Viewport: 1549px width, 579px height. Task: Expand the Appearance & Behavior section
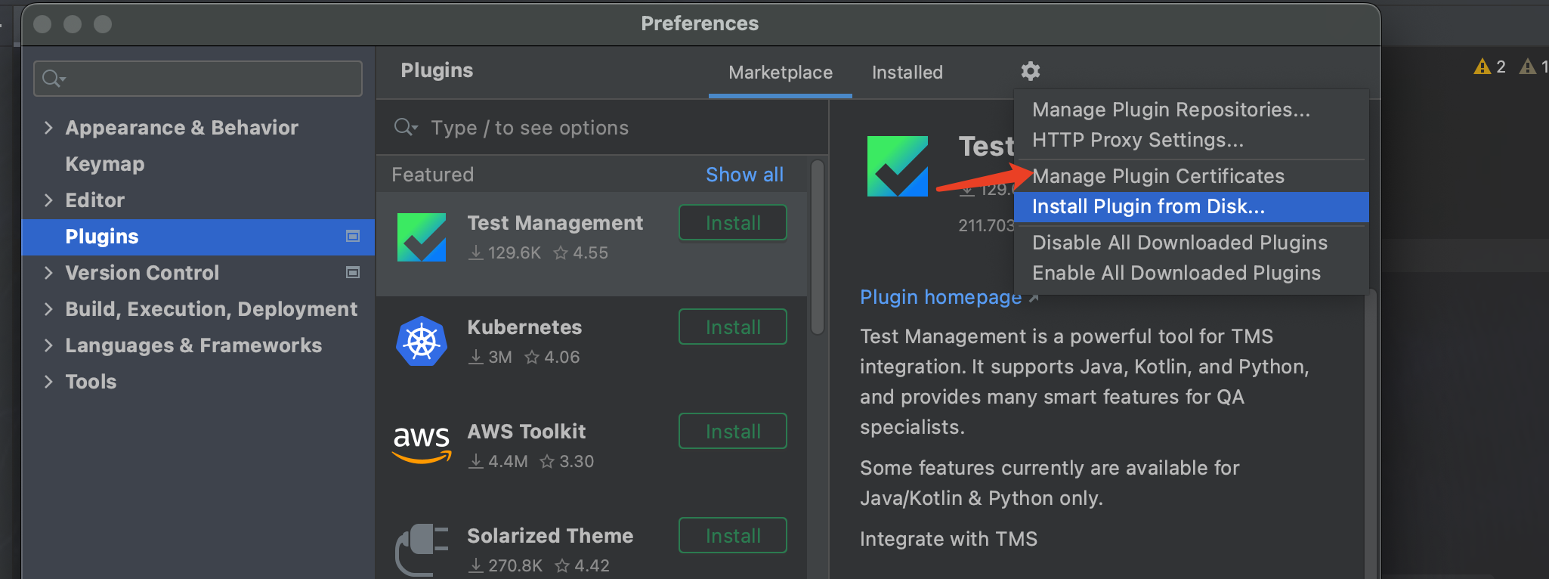click(x=49, y=128)
